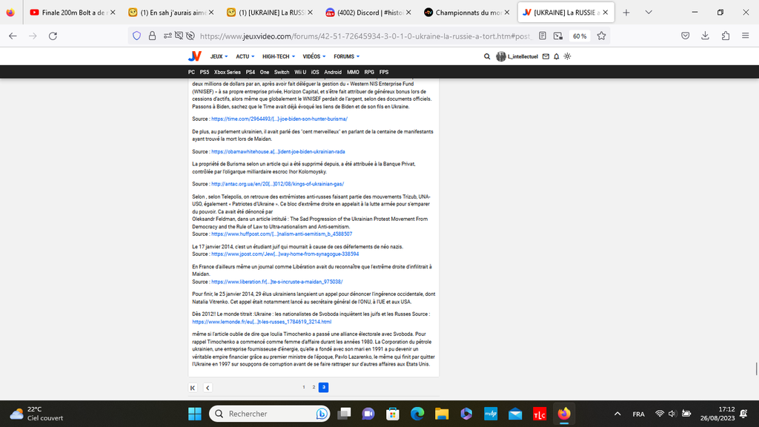Click the URL address field
The image size is (759, 427).
[365, 36]
